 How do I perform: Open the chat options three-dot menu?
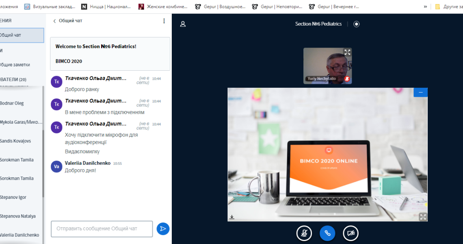click(164, 21)
